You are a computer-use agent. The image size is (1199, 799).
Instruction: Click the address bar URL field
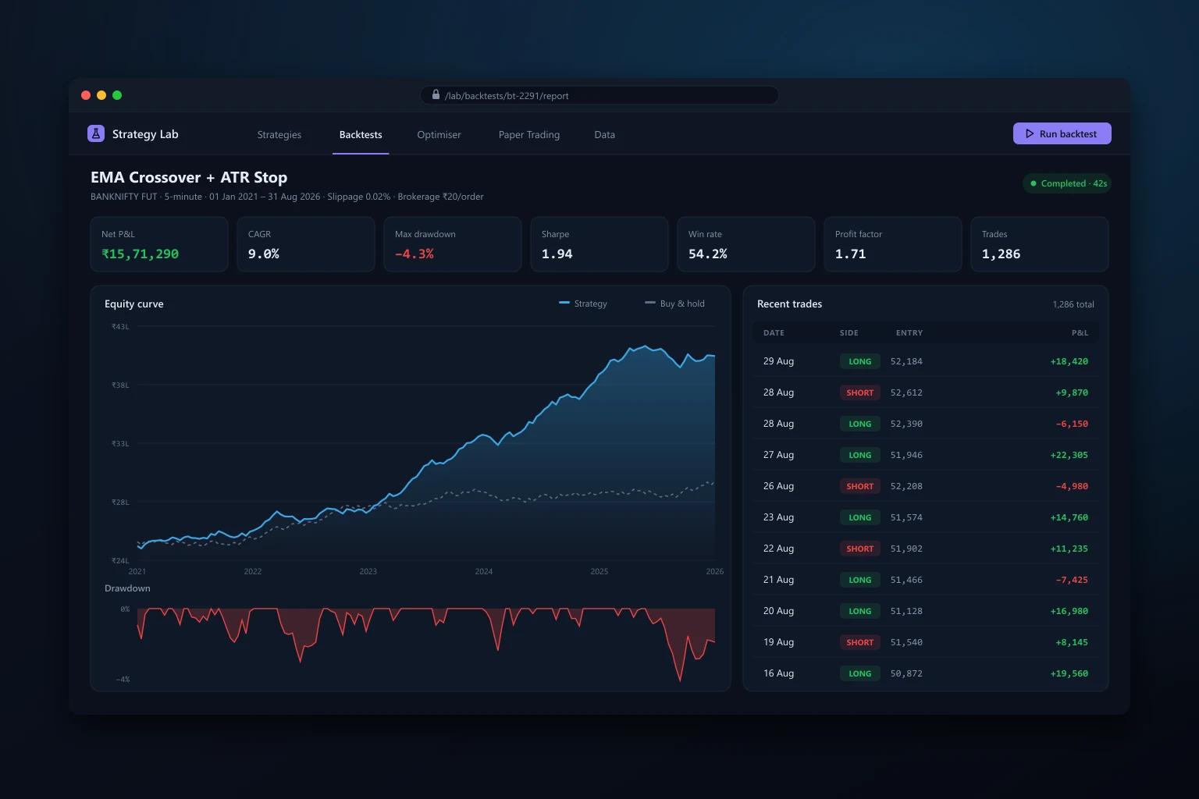599,95
